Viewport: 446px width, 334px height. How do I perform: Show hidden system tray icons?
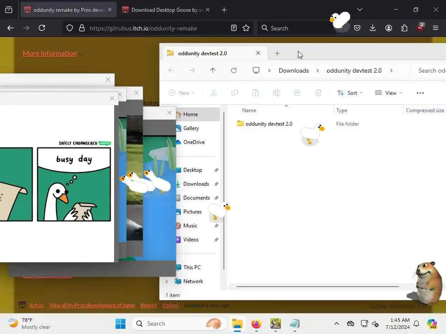coord(337,324)
